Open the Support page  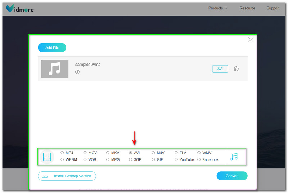click(x=273, y=8)
